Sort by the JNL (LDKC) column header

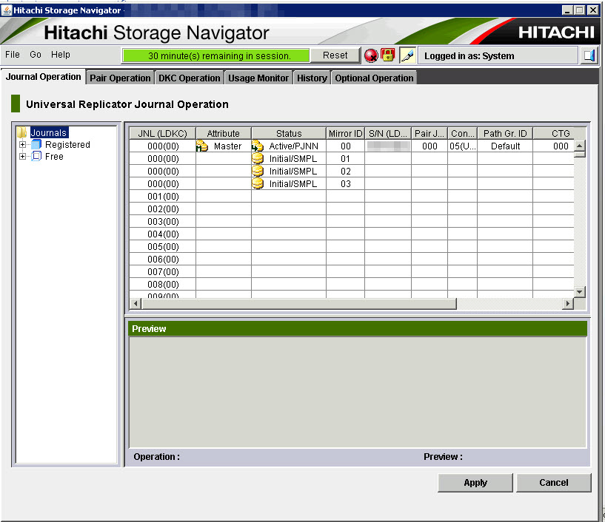coord(162,133)
